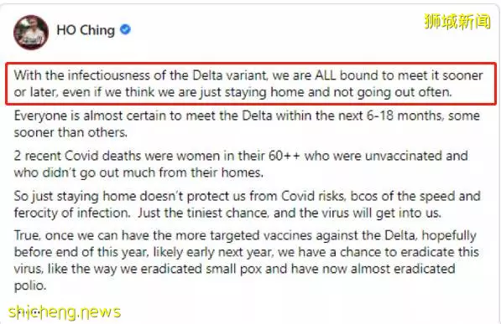Select the red-boxed Delta variant paragraph

click(x=251, y=84)
